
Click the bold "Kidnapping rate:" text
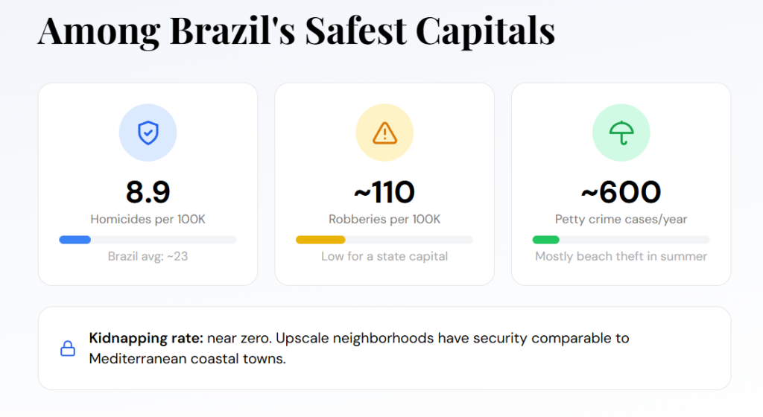pyautogui.click(x=146, y=339)
